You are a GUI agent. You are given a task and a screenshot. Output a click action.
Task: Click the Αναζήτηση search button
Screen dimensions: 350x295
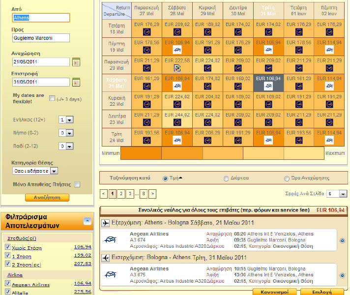[x=47, y=198]
